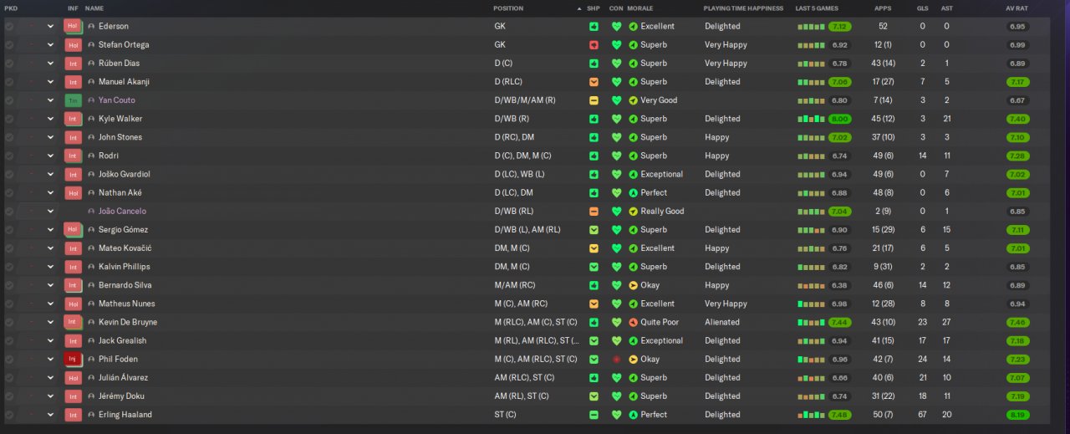This screenshot has width=1070, height=434.
Task: Click Manuel Akanji's orange sharpness icon
Action: 594,82
